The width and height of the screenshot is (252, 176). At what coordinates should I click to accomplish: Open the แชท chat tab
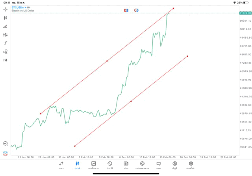pyautogui.click(x=158, y=165)
